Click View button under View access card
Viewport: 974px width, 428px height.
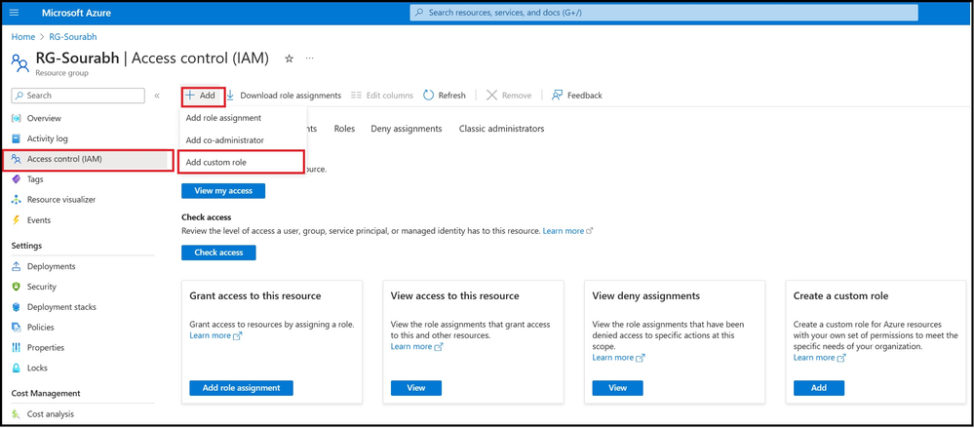click(416, 388)
